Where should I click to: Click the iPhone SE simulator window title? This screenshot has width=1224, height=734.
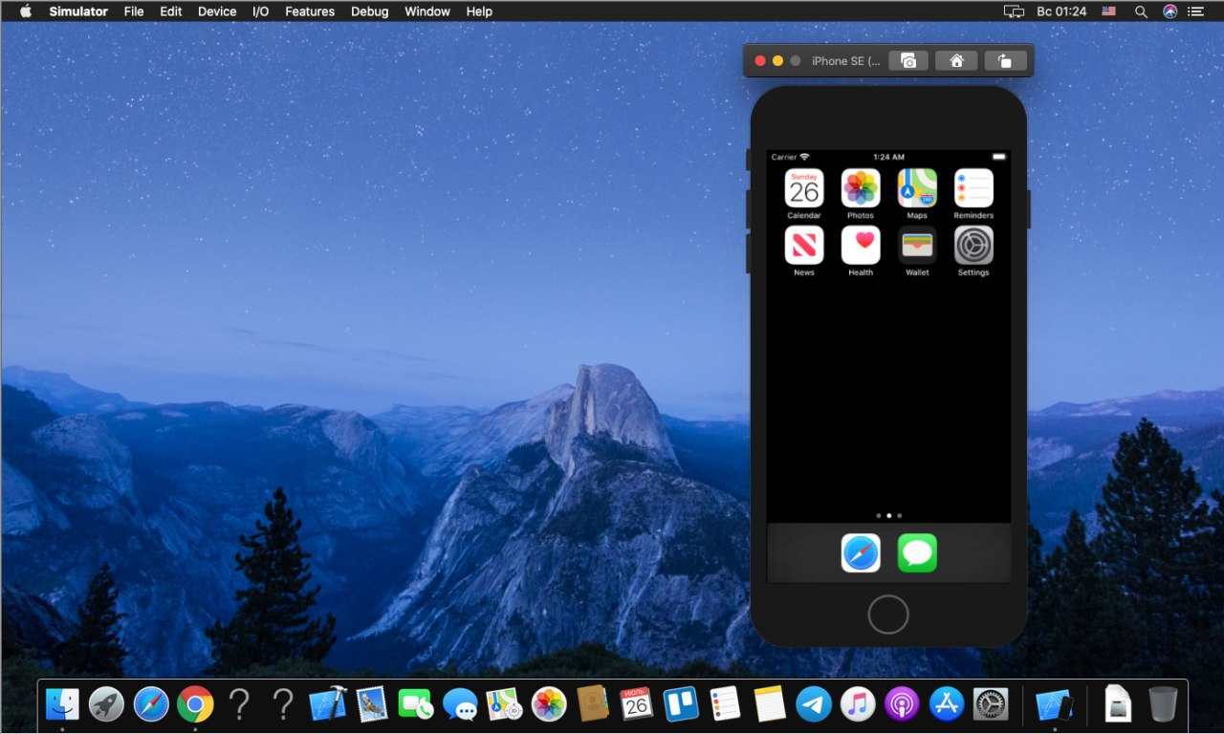coord(845,61)
